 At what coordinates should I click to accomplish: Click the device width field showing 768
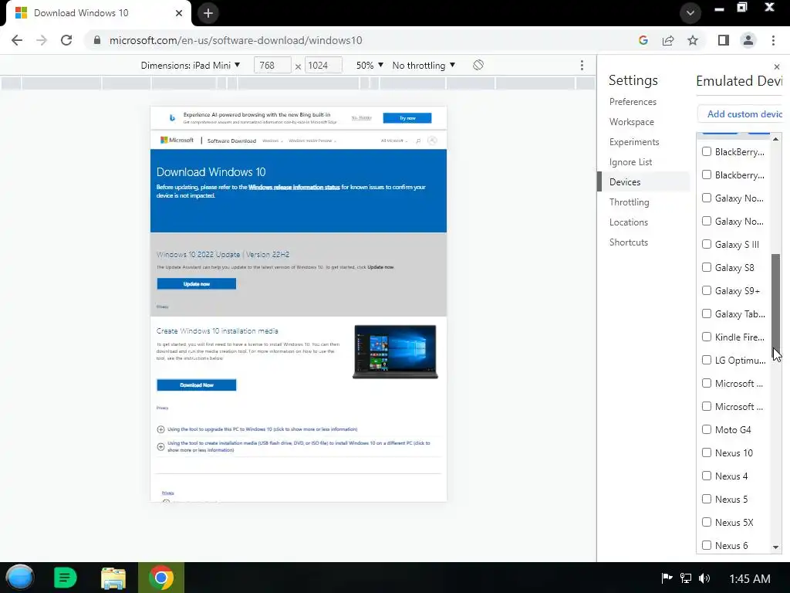click(272, 65)
